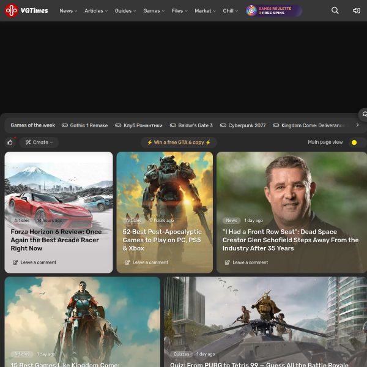Click the thumbs-up icon button

[10, 143]
